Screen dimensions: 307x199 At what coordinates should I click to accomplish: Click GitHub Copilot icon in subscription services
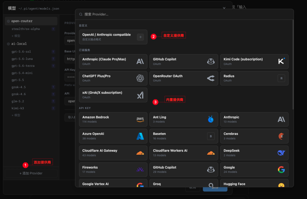pos(211,61)
